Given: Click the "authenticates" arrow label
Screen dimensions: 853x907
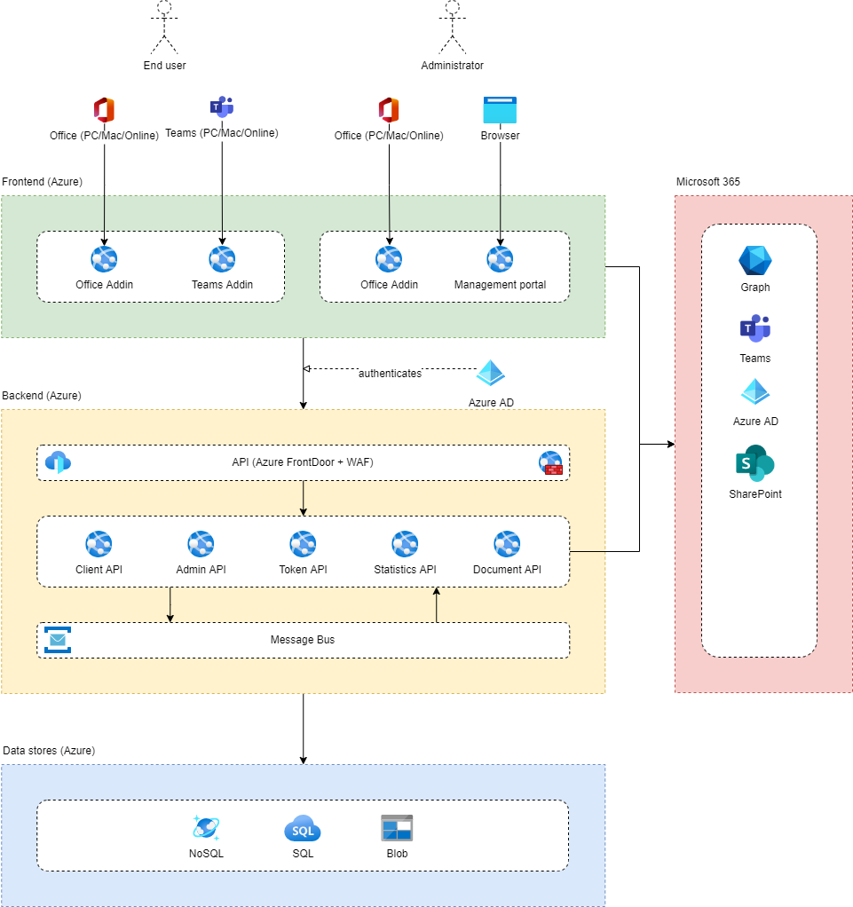Looking at the screenshot, I should pos(390,374).
